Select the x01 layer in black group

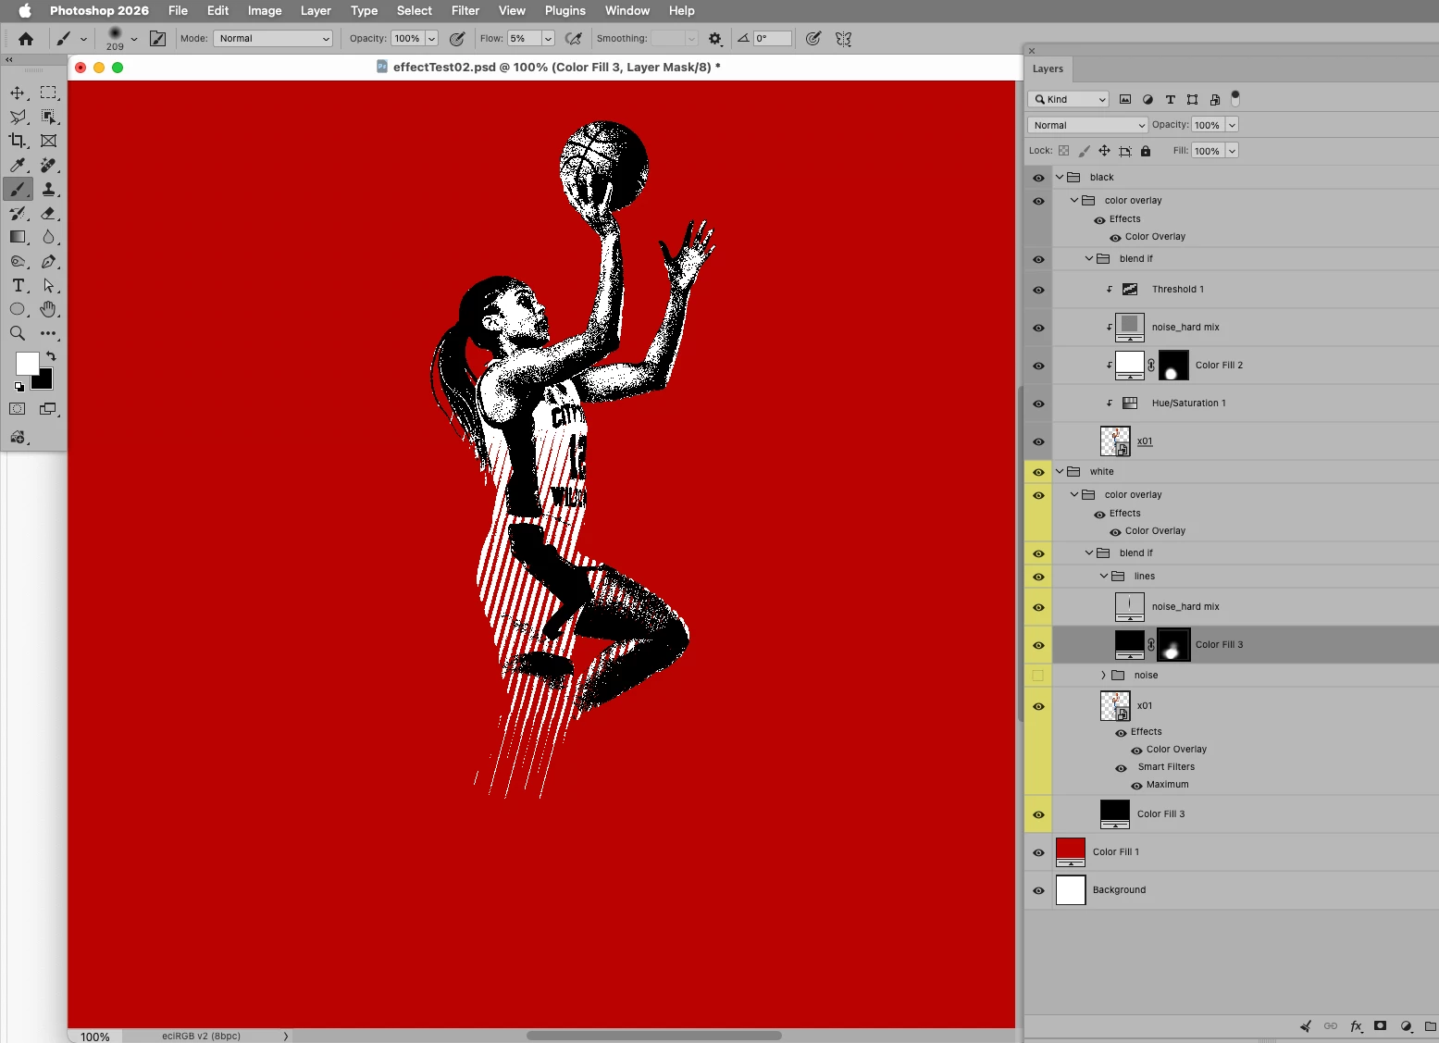pyautogui.click(x=1145, y=441)
